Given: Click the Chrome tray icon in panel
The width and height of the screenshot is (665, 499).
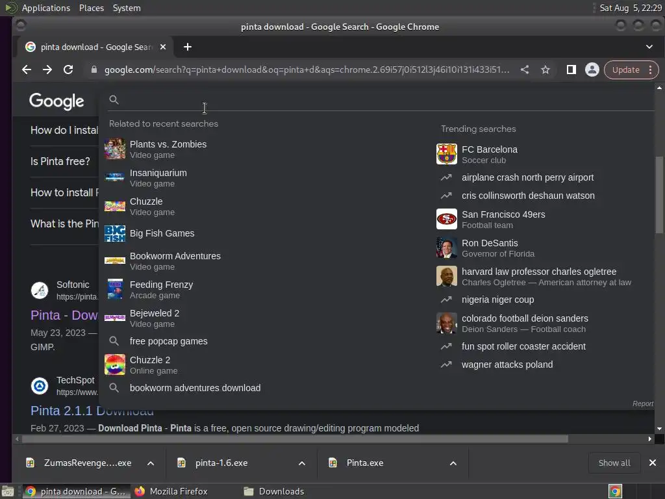Looking at the screenshot, I should coord(616,491).
